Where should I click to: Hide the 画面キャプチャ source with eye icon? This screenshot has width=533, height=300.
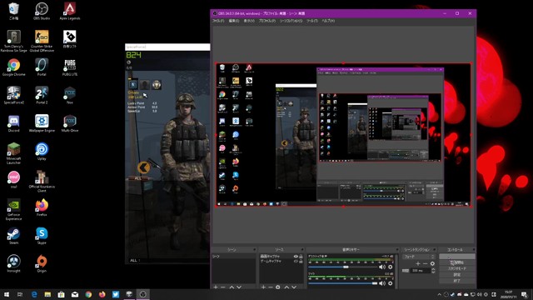[296, 257]
